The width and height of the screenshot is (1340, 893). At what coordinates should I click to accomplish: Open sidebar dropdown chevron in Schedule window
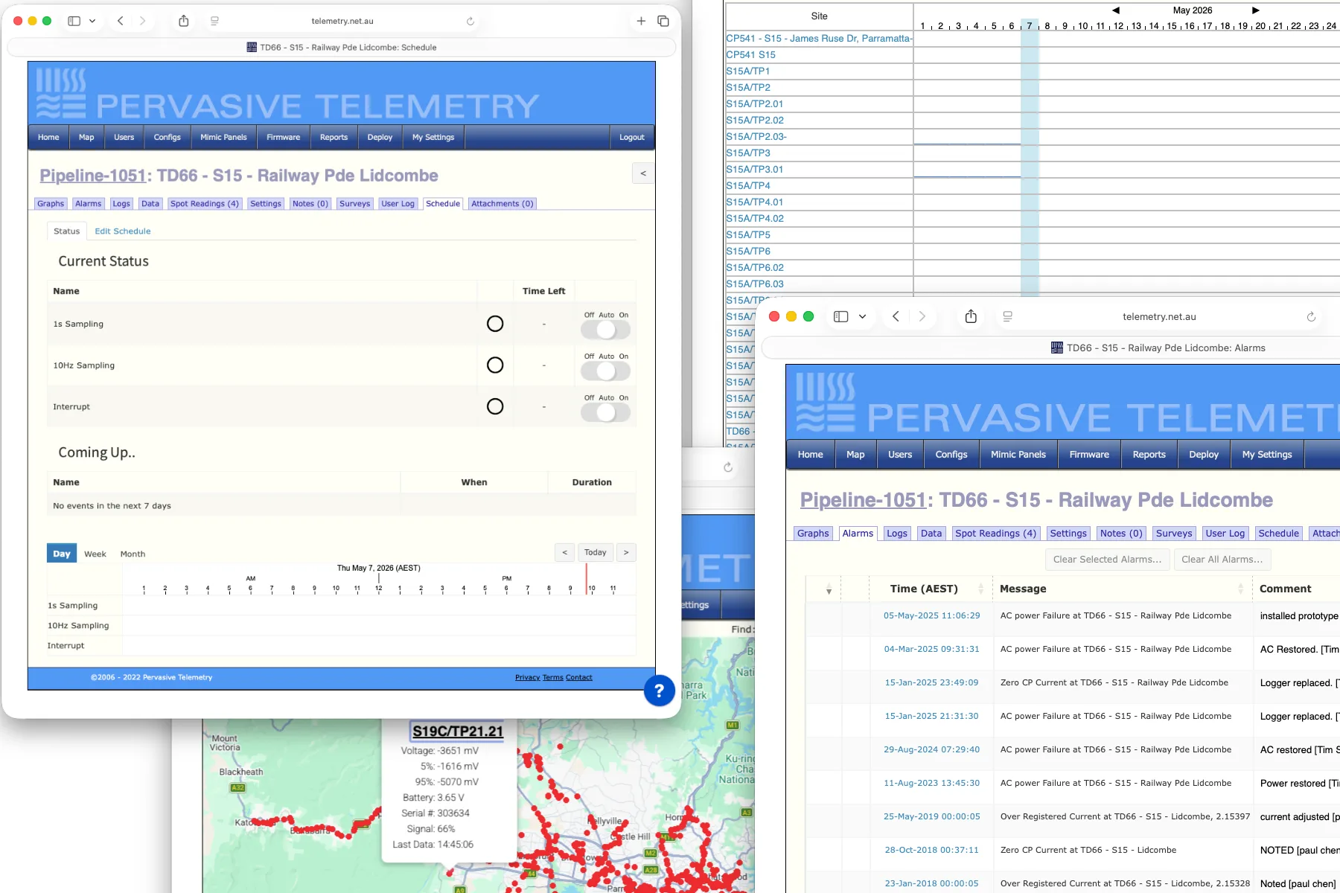(92, 21)
